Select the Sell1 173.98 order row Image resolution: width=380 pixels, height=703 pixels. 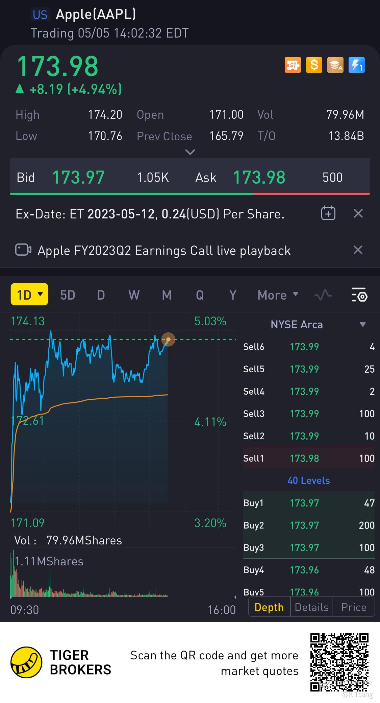[309, 458]
